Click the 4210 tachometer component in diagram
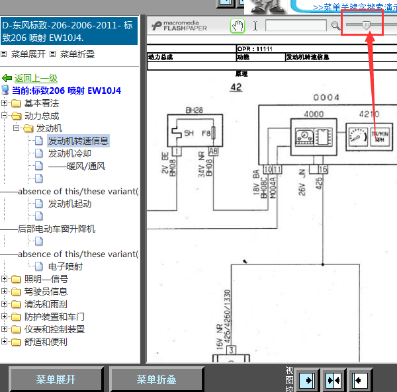Image resolution: width=397 pixels, height=392 pixels. [x=369, y=136]
